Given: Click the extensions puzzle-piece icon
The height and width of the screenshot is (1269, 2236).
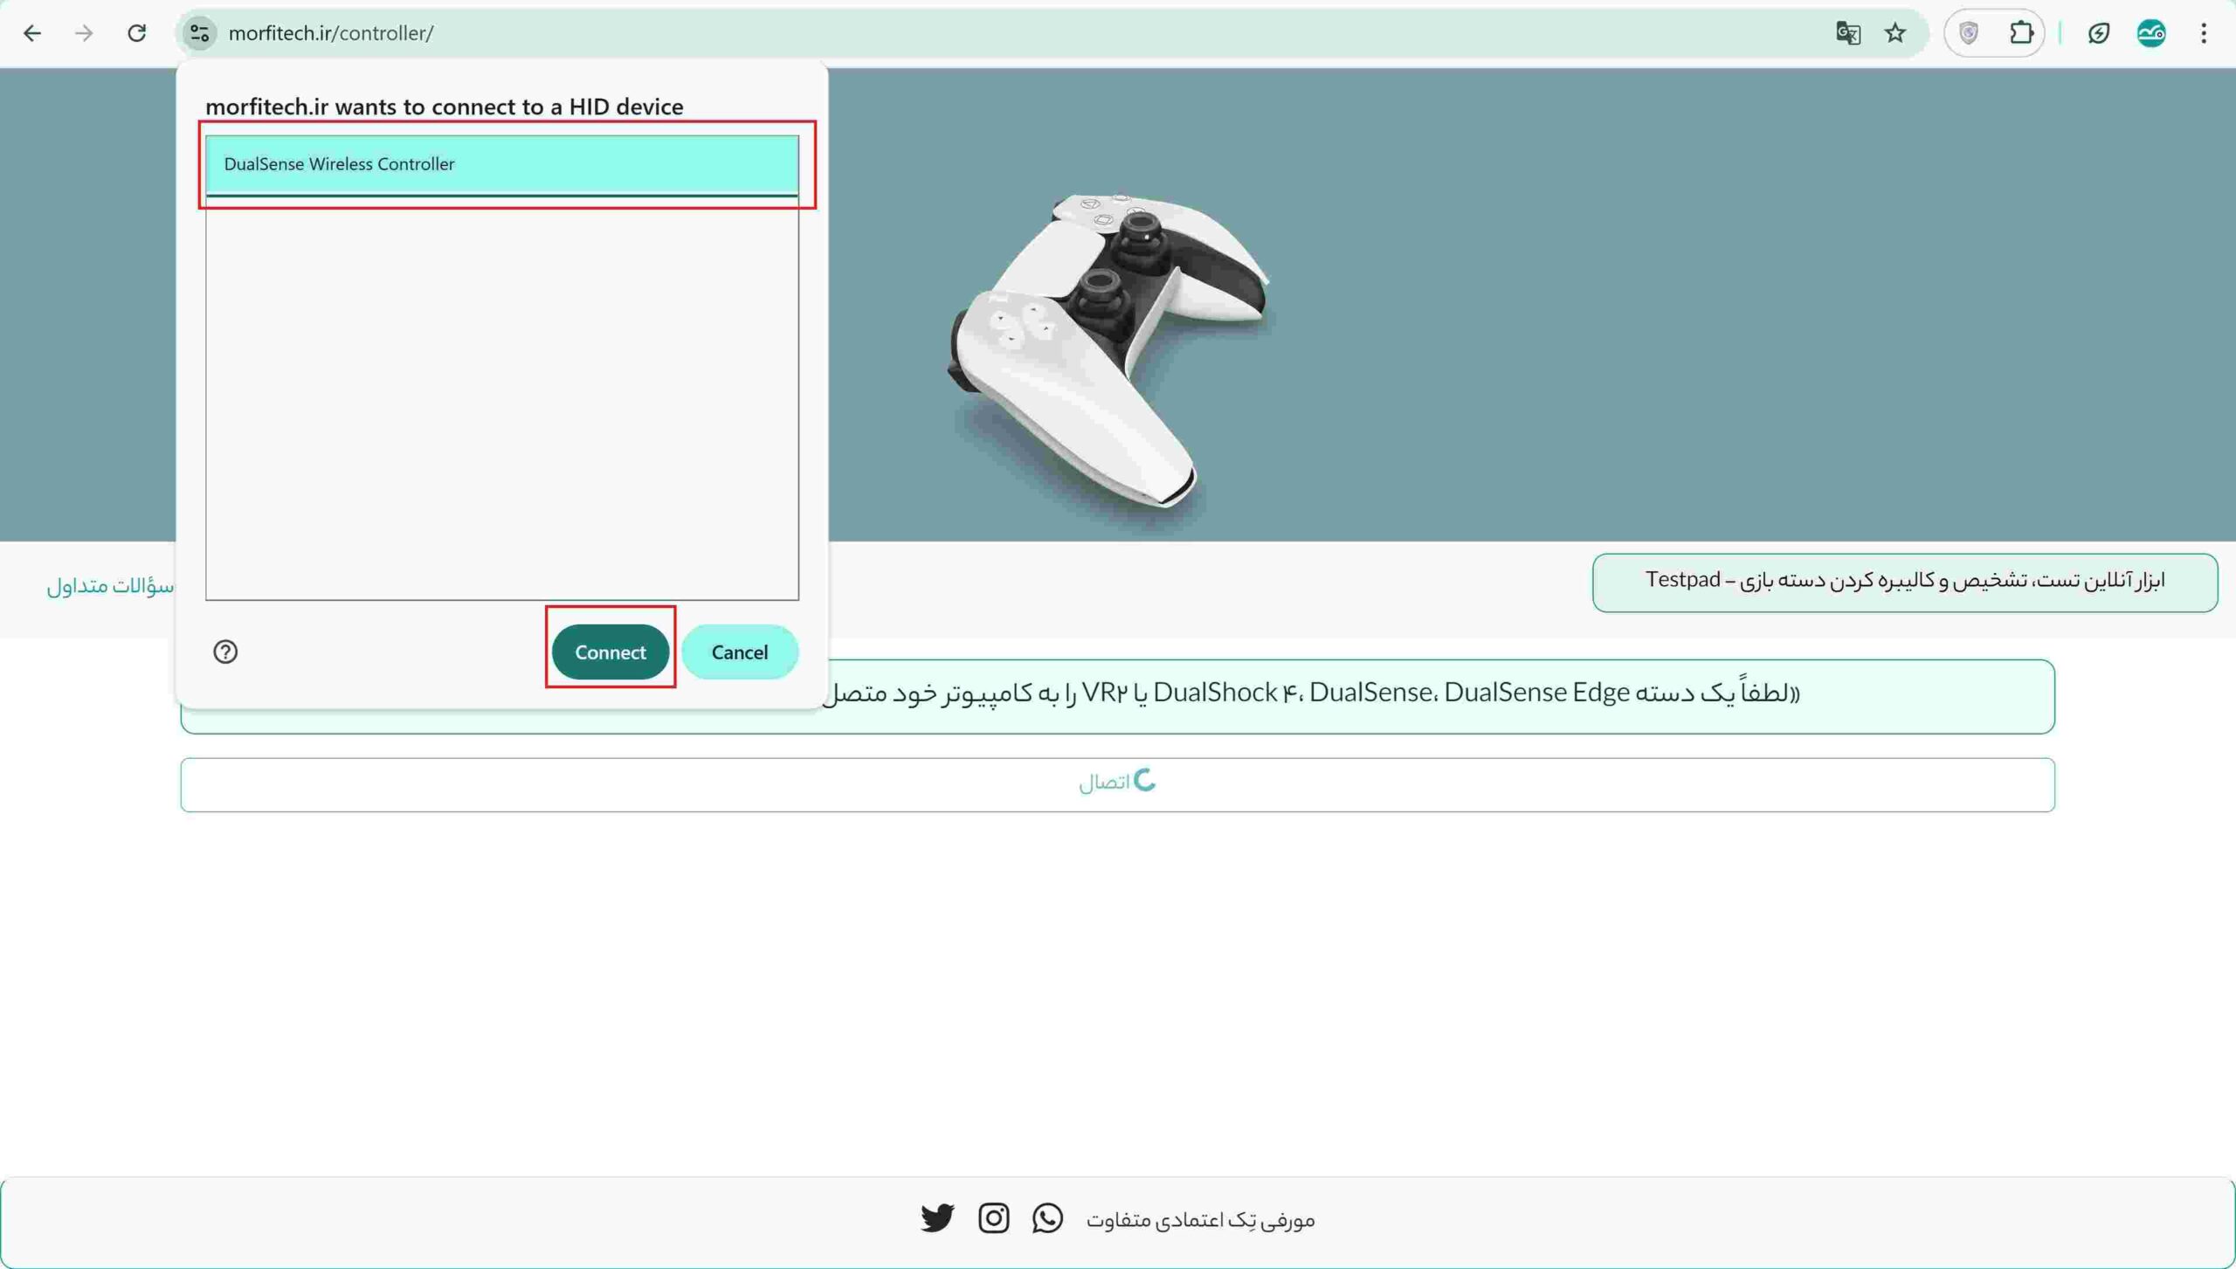Looking at the screenshot, I should click(2019, 33).
